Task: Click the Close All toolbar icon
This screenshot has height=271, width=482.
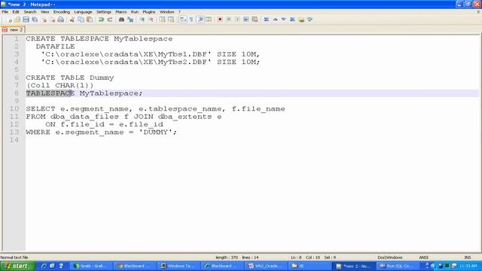Action: (53, 20)
